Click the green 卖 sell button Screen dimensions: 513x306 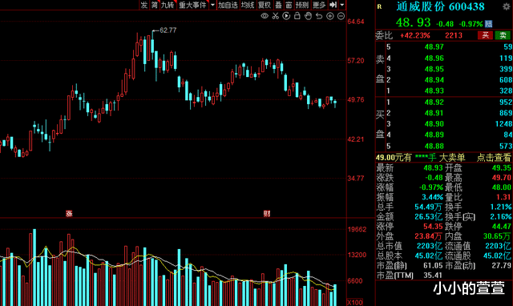[503, 35]
